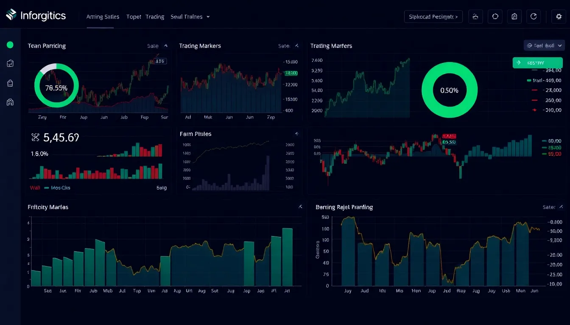Toggle the collapse arrow on Farm Philes panel
The image size is (570, 325).
(x=297, y=133)
